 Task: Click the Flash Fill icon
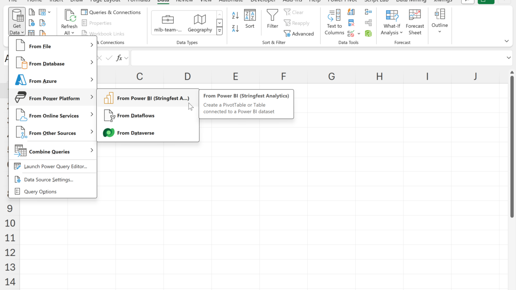(x=351, y=12)
